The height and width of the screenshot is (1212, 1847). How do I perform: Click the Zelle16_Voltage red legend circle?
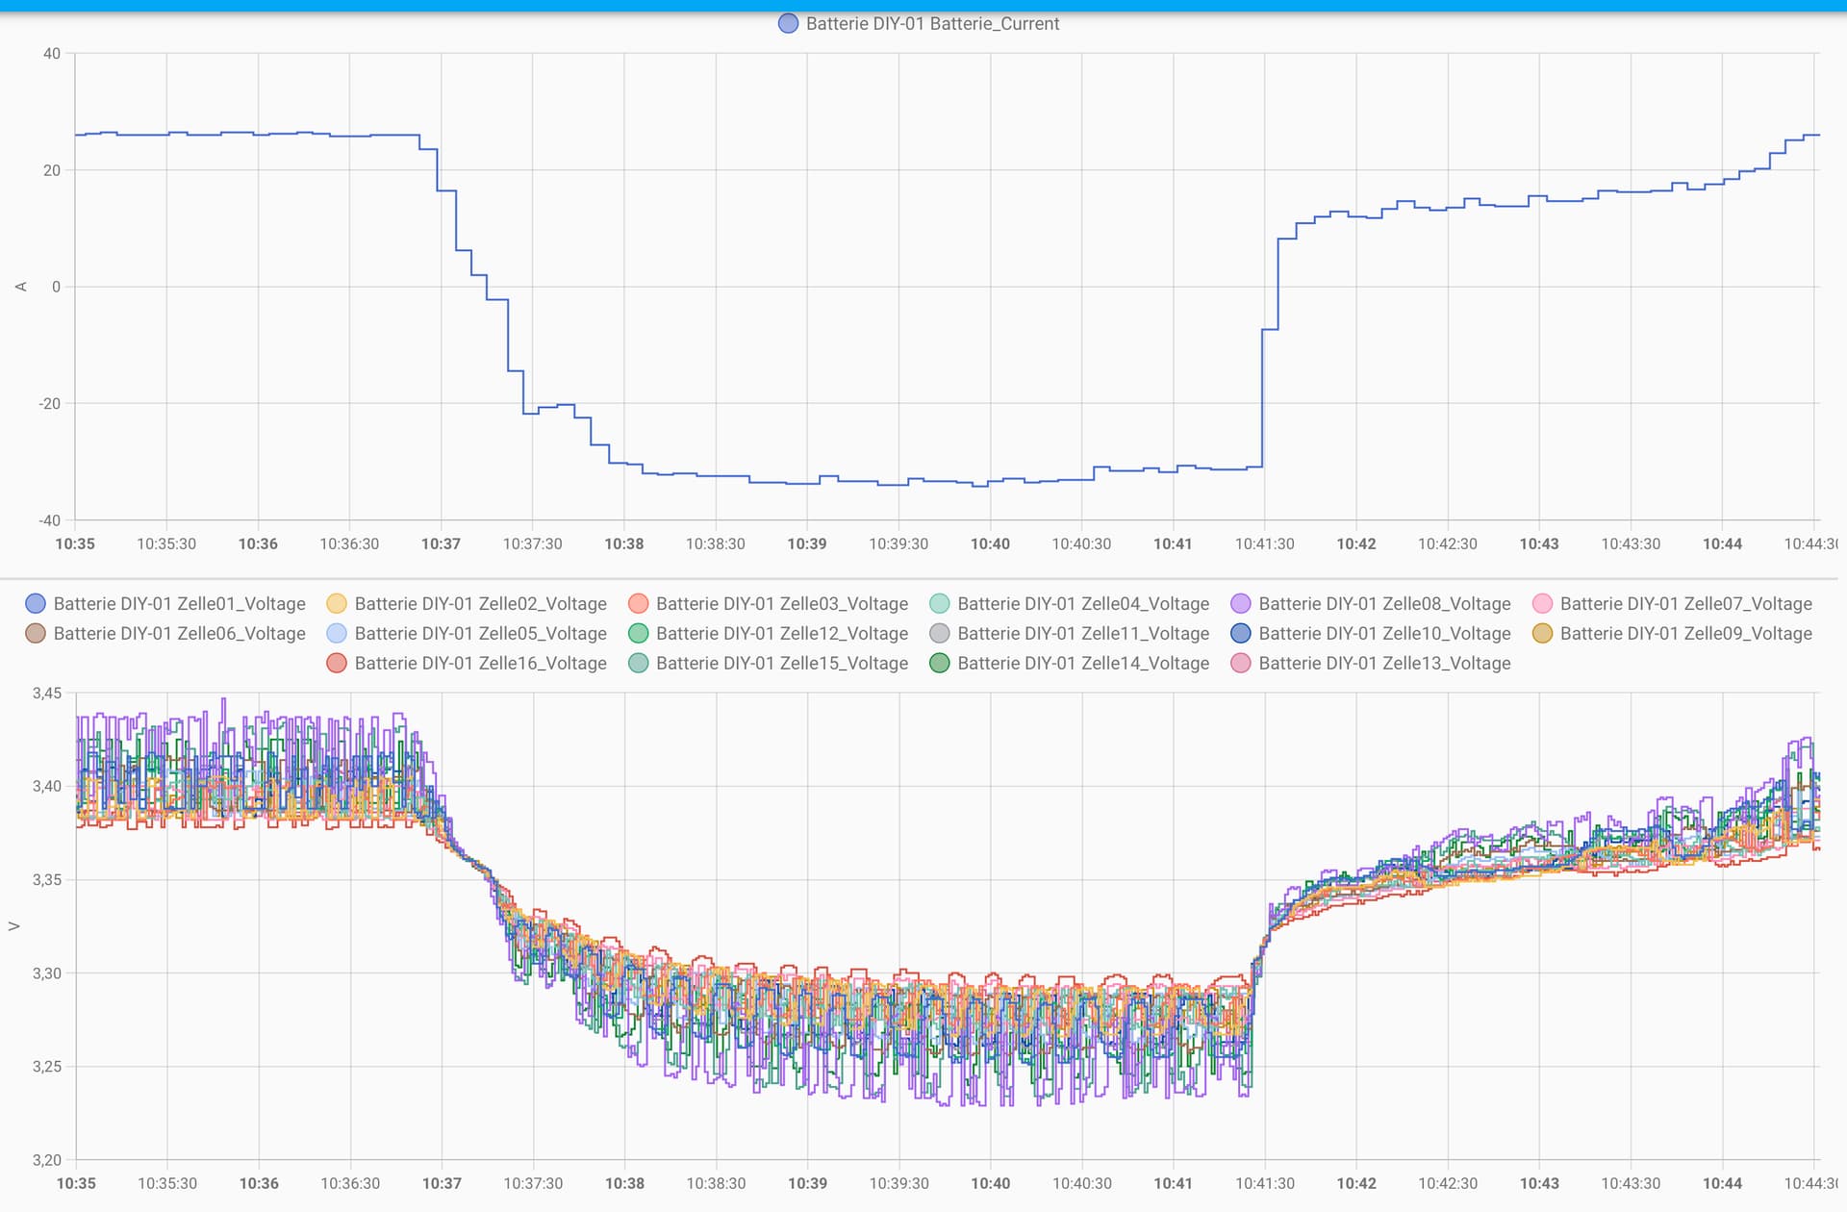pos(337,664)
